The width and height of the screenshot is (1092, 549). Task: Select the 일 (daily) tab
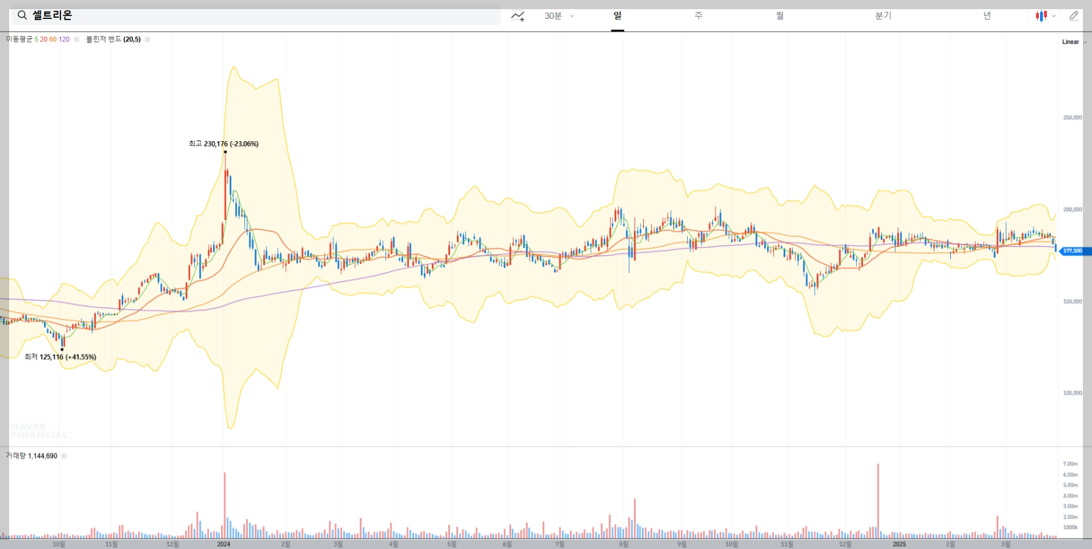[x=617, y=16]
